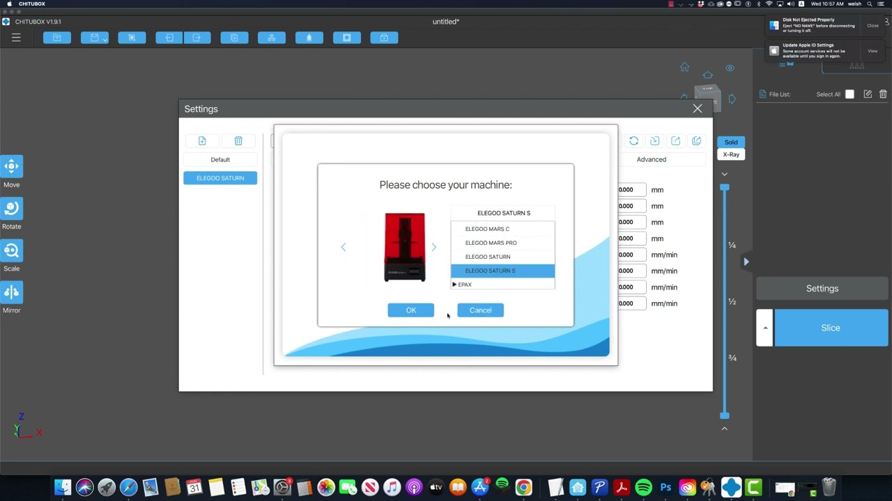Cancel the machine selection dialog
This screenshot has height=501, width=892.
[480, 310]
